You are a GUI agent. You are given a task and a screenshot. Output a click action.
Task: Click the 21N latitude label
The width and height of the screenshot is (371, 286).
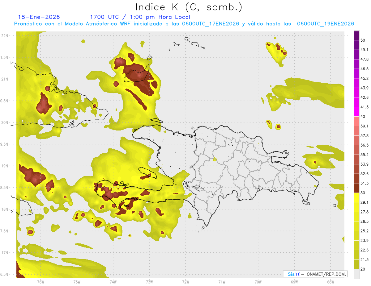coord(5,79)
